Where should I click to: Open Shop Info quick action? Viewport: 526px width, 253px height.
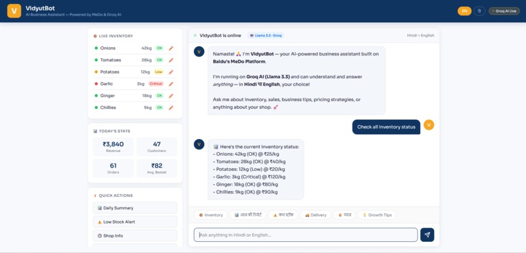click(x=135, y=235)
